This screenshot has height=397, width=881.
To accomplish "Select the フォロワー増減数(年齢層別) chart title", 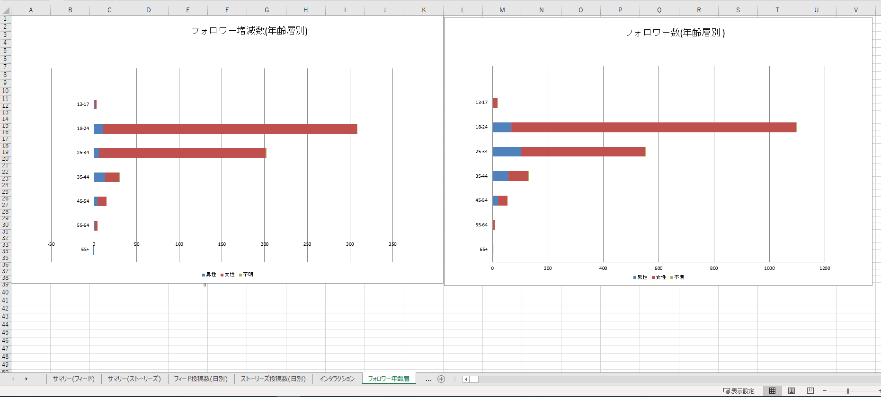I will 249,31.
